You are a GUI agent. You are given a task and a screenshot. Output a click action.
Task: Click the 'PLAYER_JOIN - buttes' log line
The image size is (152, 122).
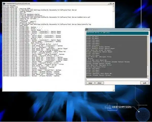[x=23, y=27]
